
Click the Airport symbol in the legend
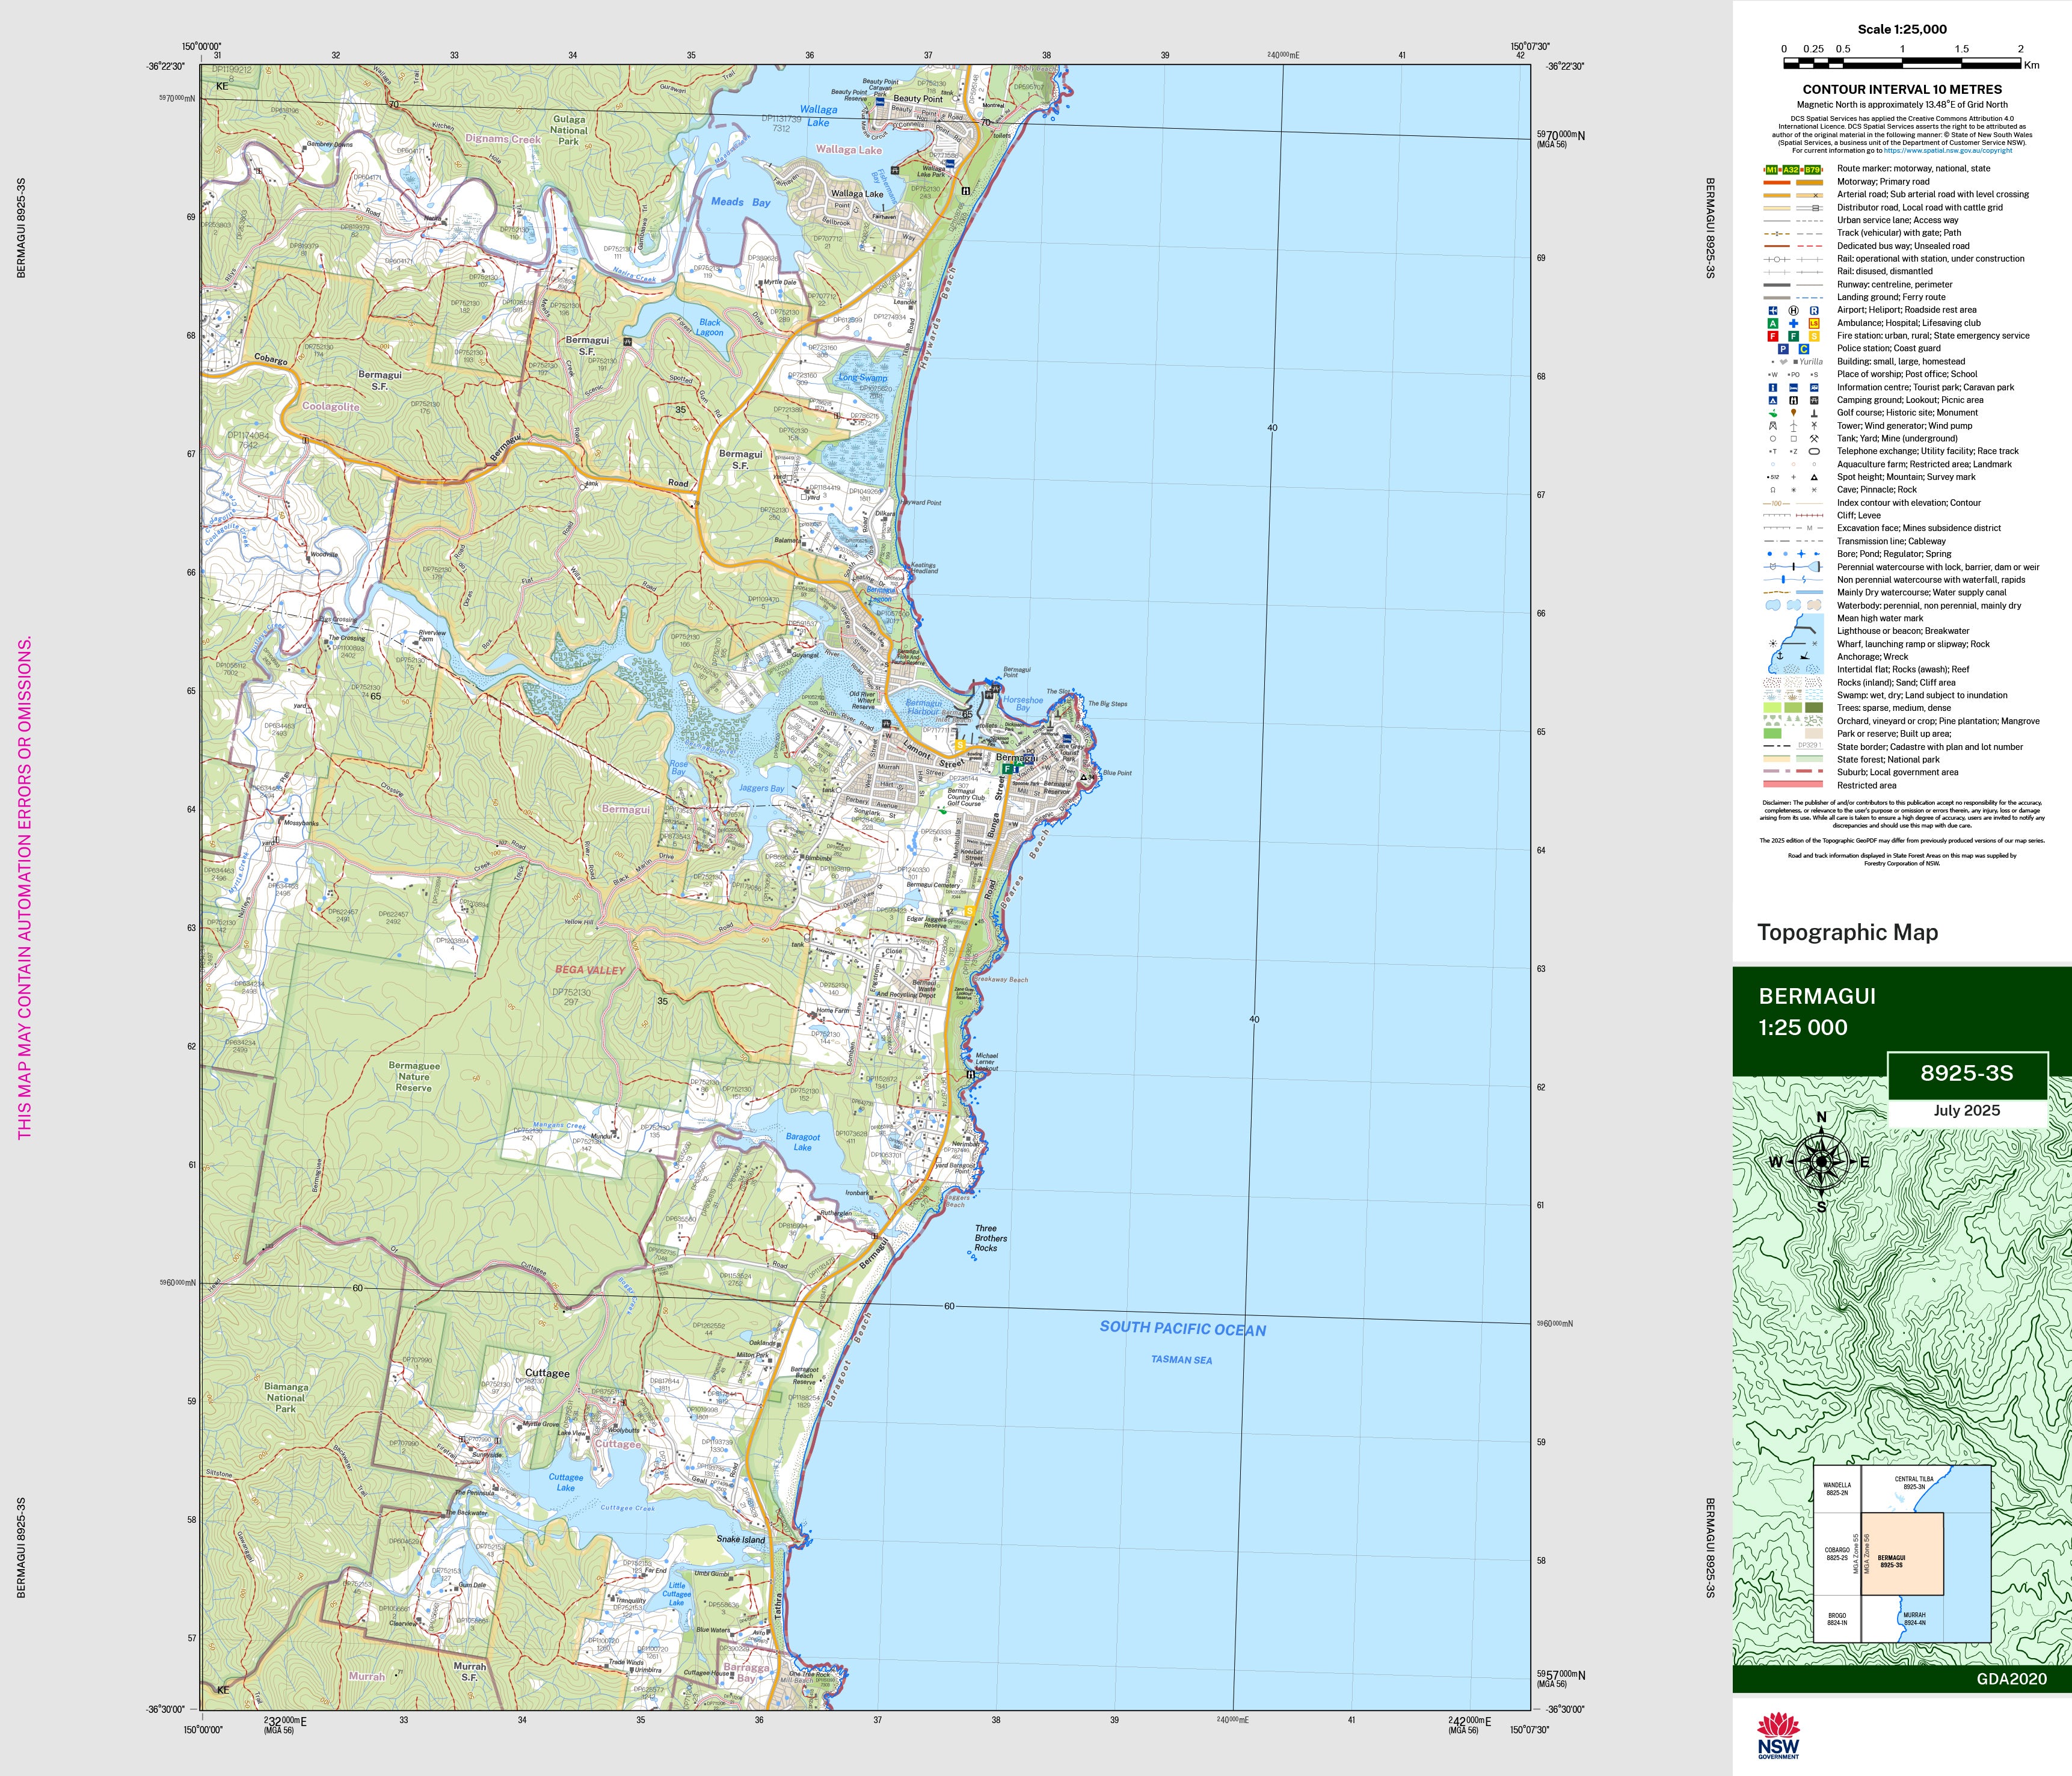[x=1773, y=311]
